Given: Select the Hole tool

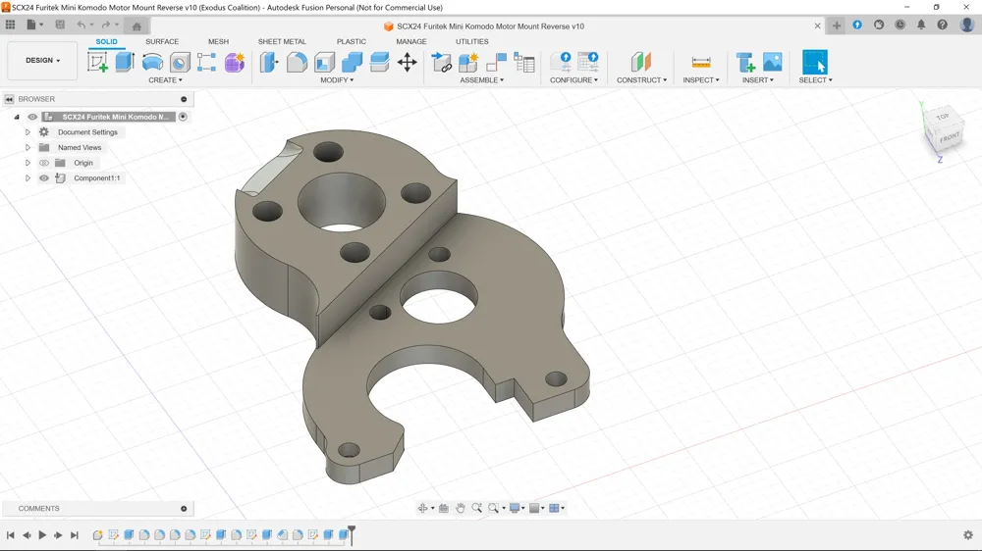Looking at the screenshot, I should pyautogui.click(x=180, y=63).
